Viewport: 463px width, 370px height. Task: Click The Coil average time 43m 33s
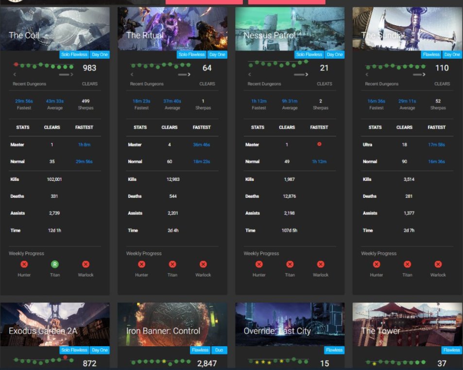tap(54, 101)
